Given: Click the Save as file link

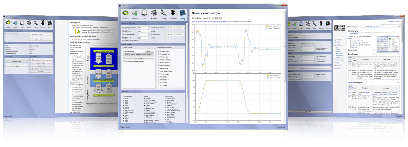Looking at the screenshot, I should click(x=195, y=21).
